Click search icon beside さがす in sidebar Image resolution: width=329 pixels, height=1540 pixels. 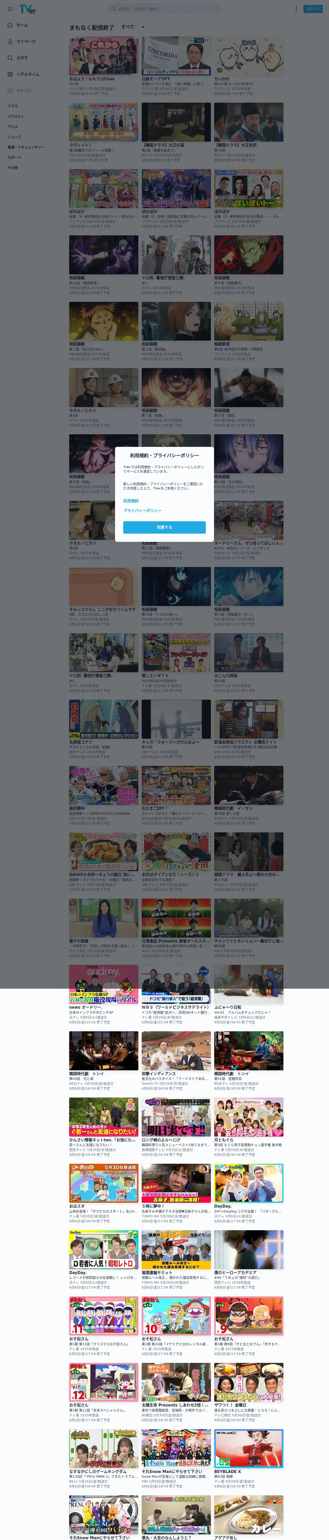10,58
